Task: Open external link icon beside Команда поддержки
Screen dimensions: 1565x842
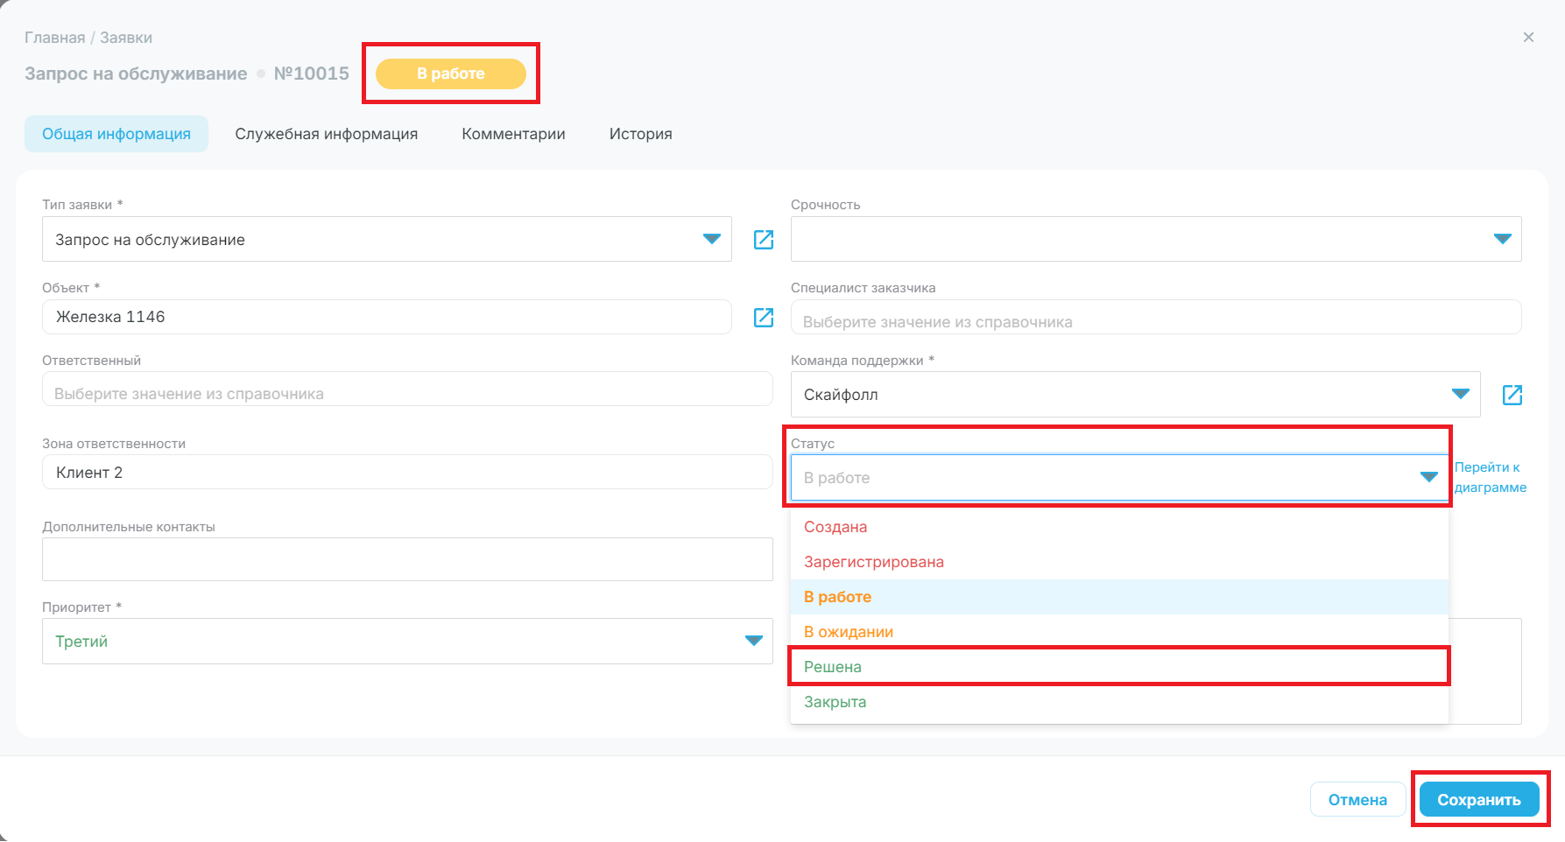Action: click(x=1512, y=395)
